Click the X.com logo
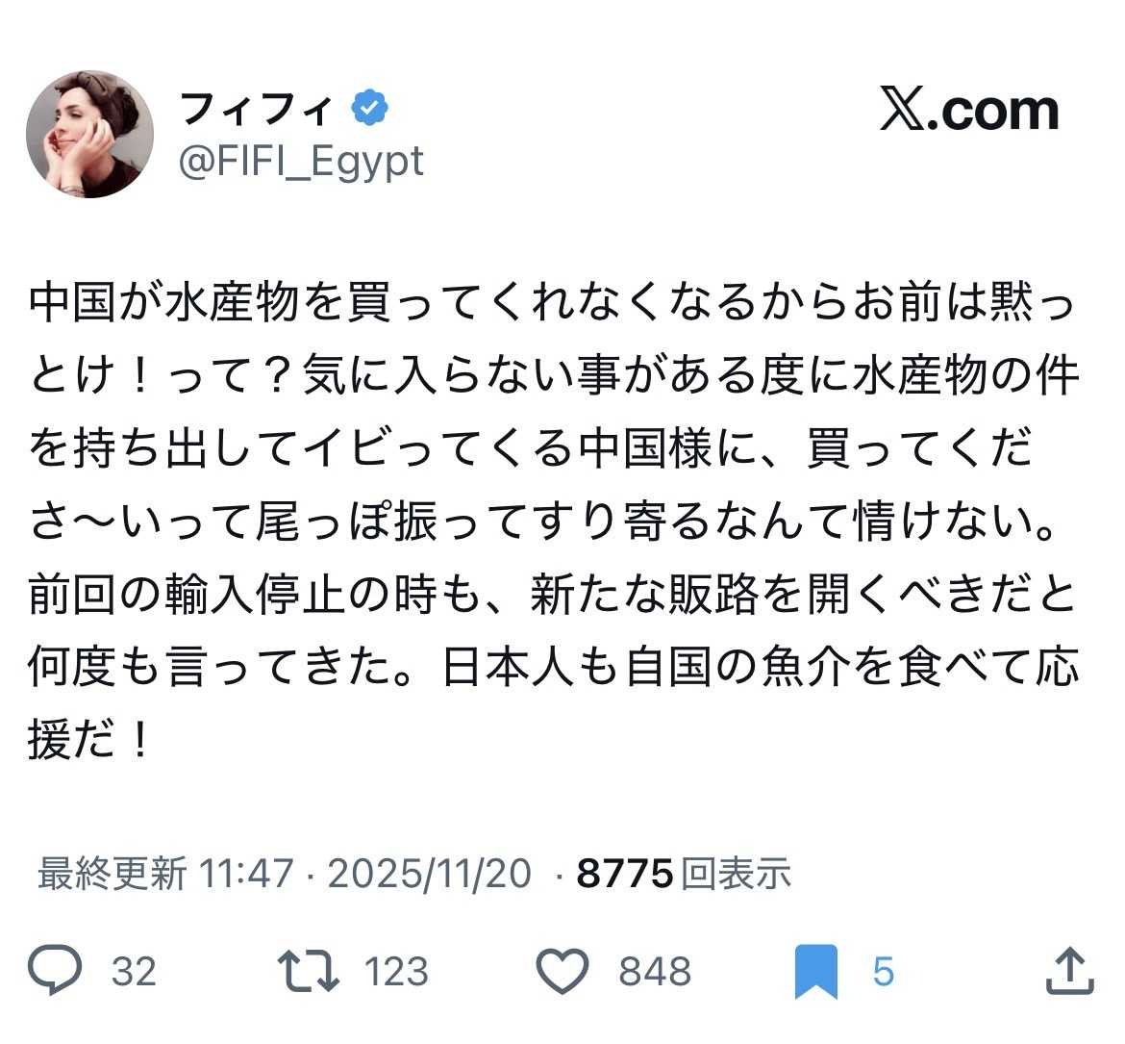1125x1044 pixels. [x=969, y=111]
